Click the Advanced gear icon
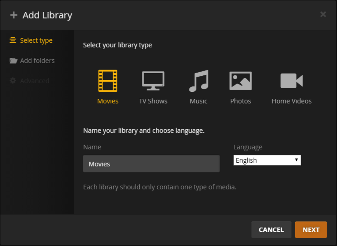 click(x=13, y=81)
